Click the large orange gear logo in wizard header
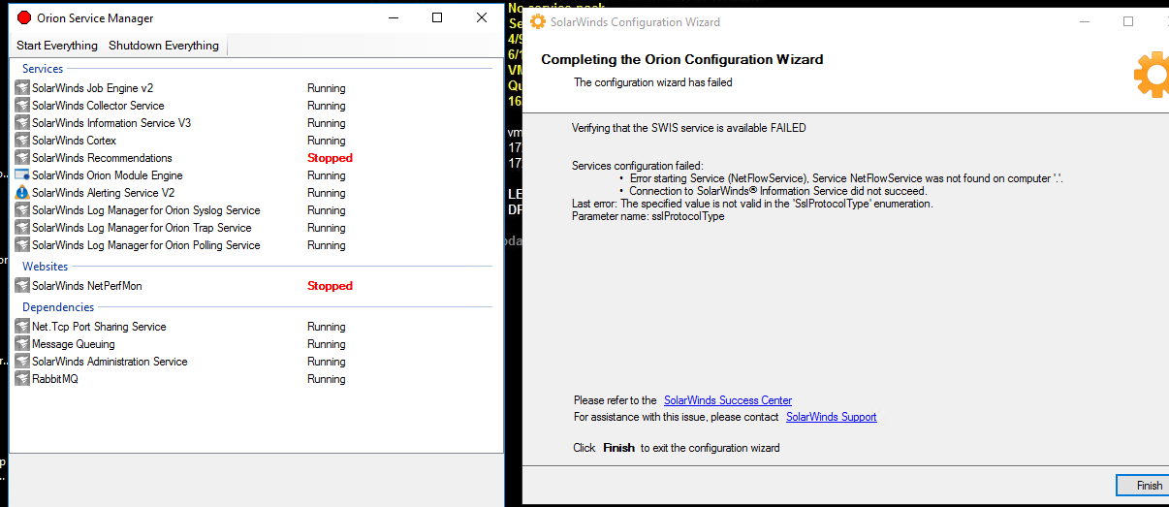 point(1152,75)
